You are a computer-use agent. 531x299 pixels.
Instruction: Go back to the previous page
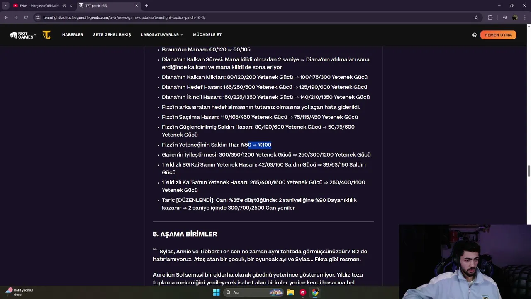6,17
